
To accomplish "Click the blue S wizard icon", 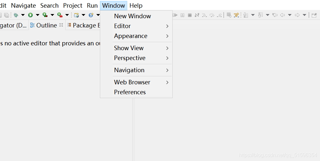I will coord(91,15).
